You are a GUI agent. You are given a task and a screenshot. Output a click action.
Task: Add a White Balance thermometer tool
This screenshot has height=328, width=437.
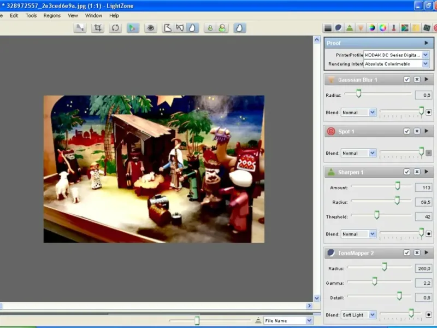(x=394, y=28)
